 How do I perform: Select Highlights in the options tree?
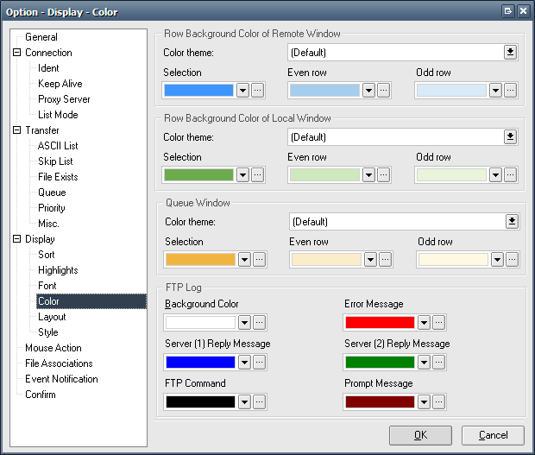click(59, 270)
